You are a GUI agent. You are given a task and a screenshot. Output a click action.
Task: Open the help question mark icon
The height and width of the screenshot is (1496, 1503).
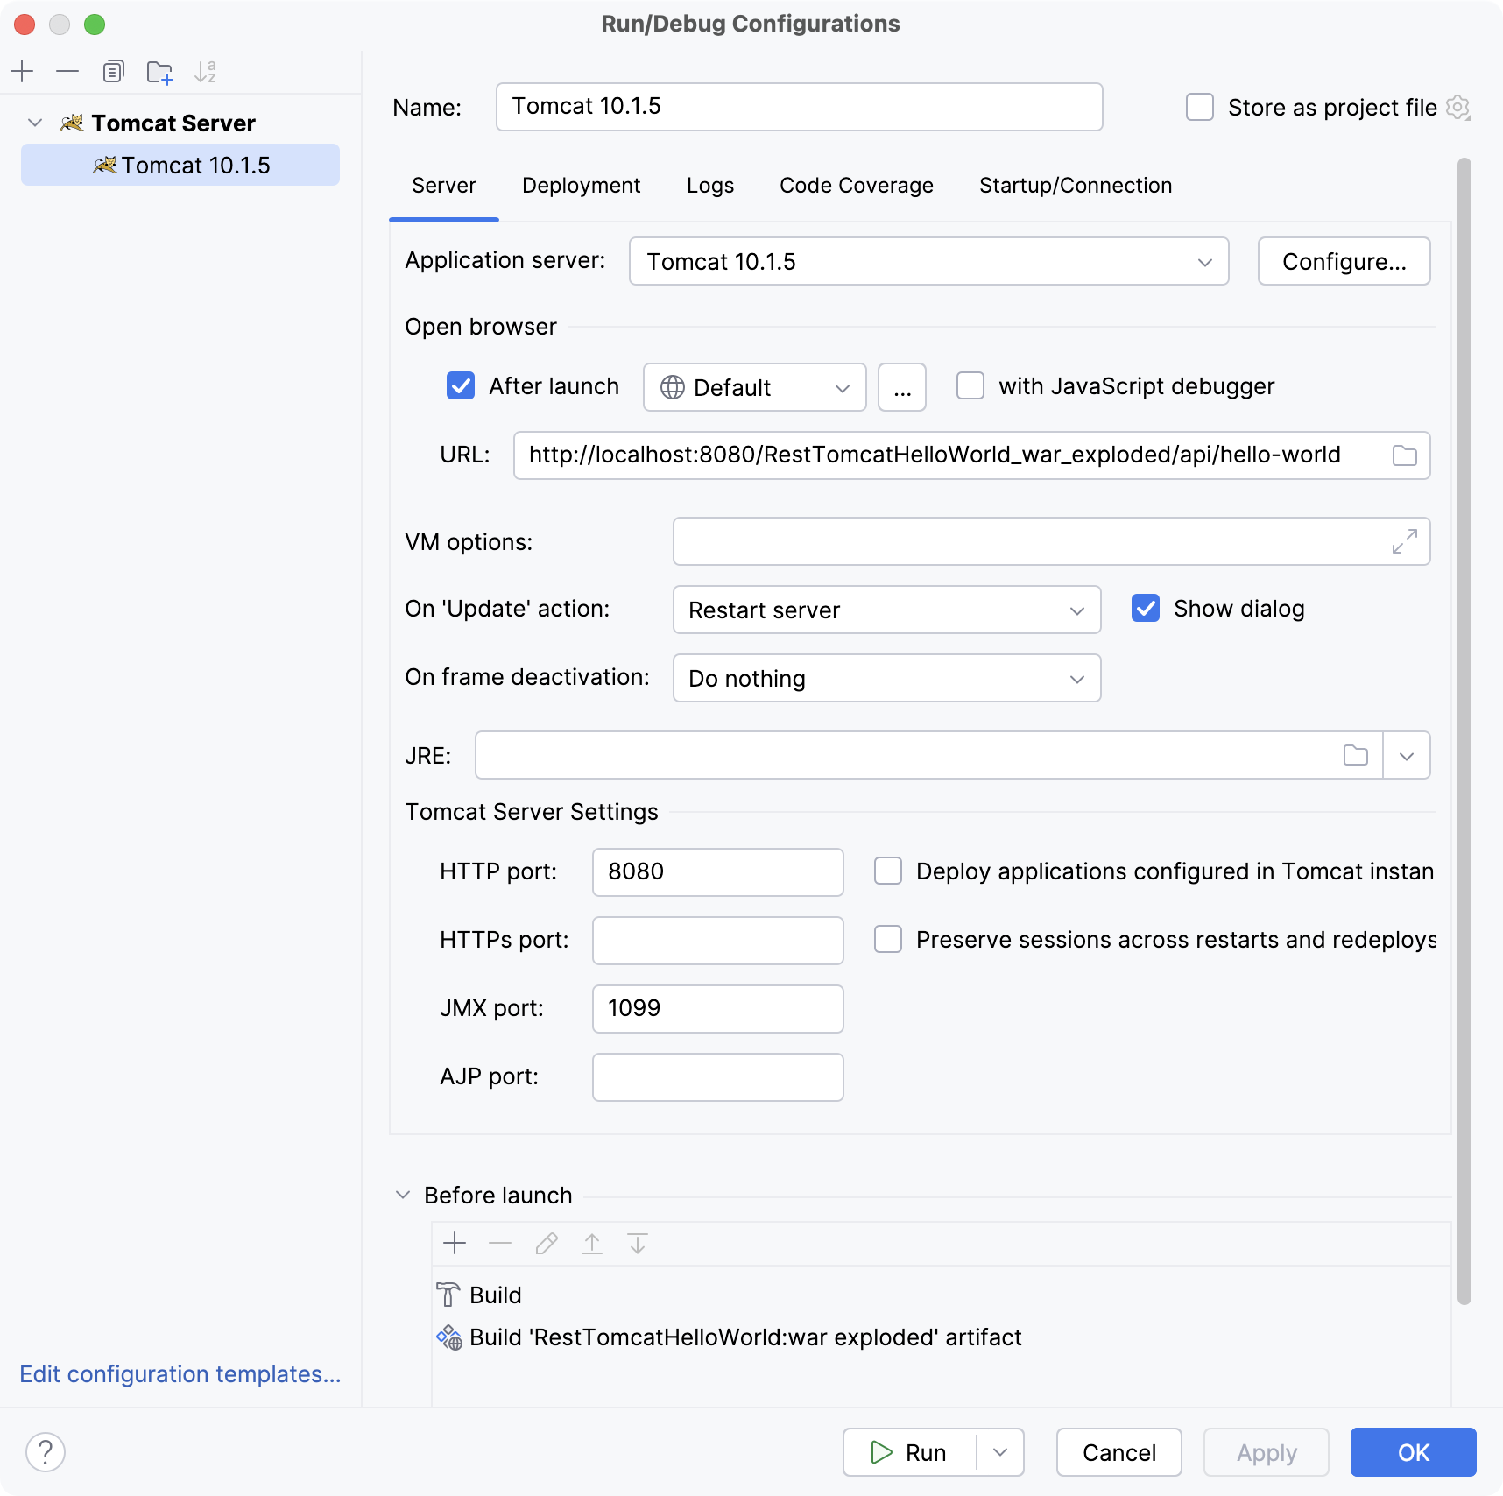click(x=46, y=1452)
